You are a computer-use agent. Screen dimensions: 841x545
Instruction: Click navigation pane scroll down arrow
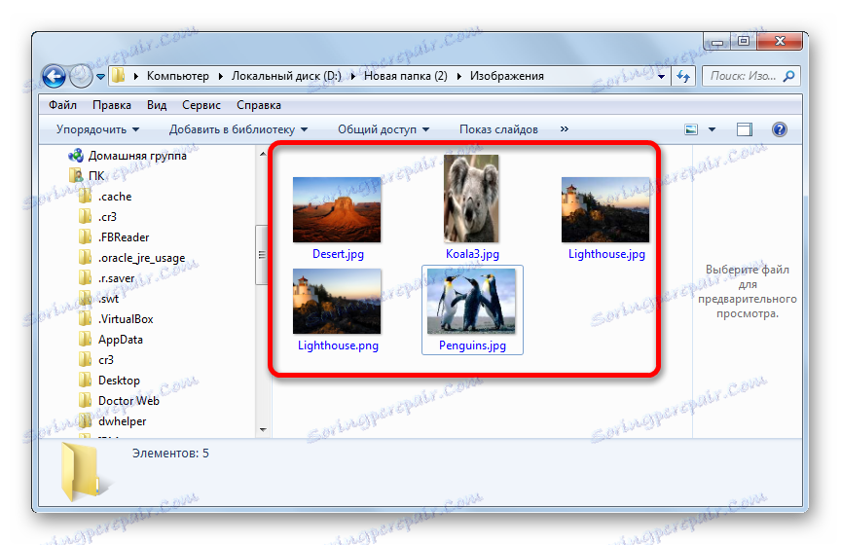pos(263,429)
